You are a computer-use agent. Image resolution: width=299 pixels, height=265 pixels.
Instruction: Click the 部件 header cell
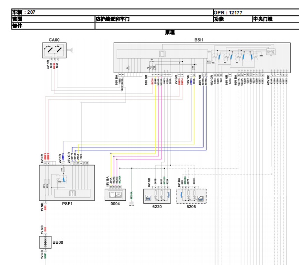tap(53, 26)
